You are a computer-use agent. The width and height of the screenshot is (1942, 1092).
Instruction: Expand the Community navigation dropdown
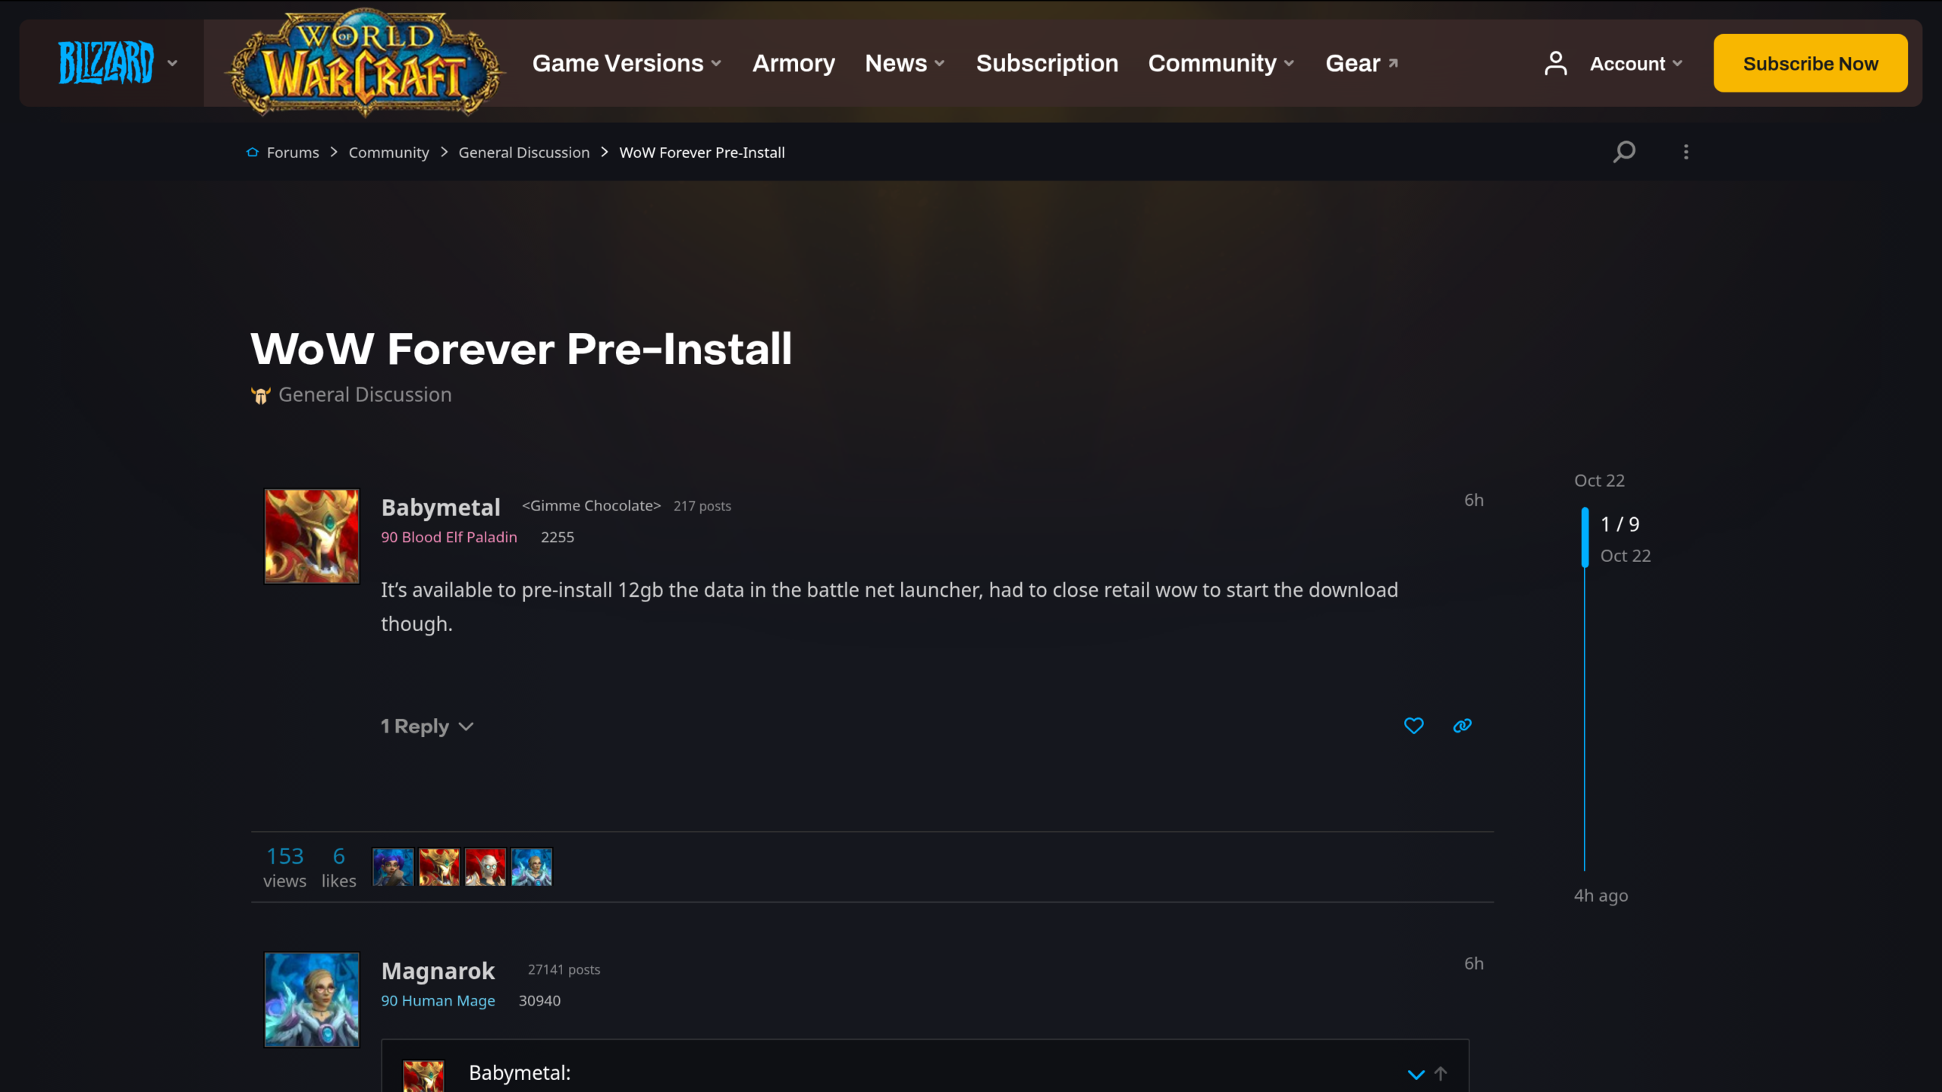(1221, 63)
